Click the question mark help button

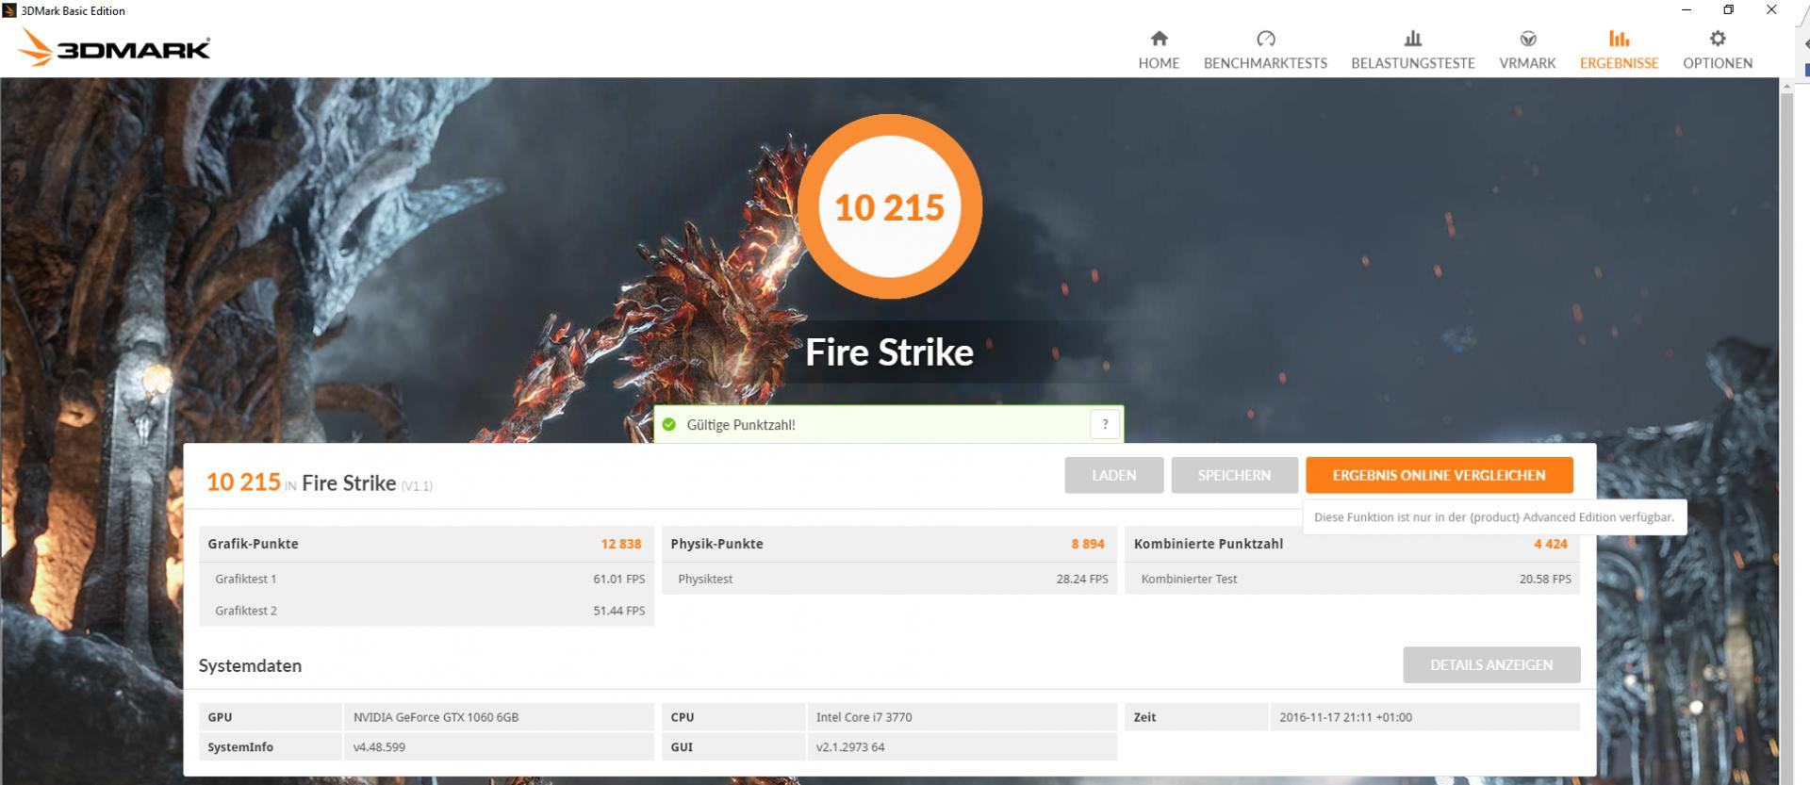(x=1105, y=425)
